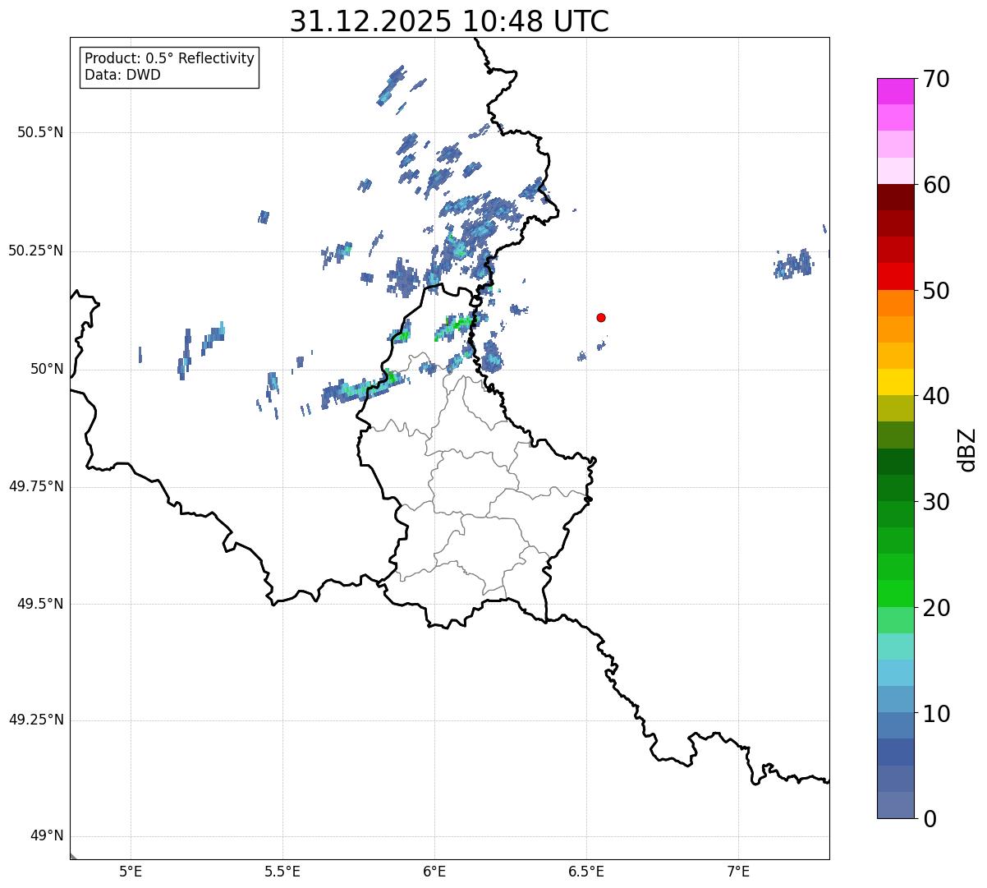987x888 pixels.
Task: Click the '5.5°E' longitude label
Action: tap(282, 871)
